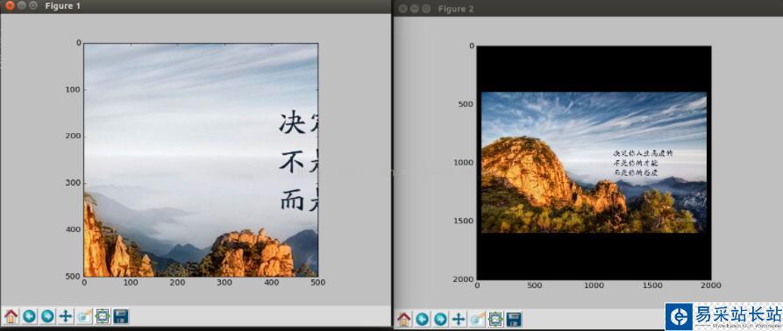Open Configure subplots in Figure 2
This screenshot has height=331, width=783.
(x=495, y=319)
